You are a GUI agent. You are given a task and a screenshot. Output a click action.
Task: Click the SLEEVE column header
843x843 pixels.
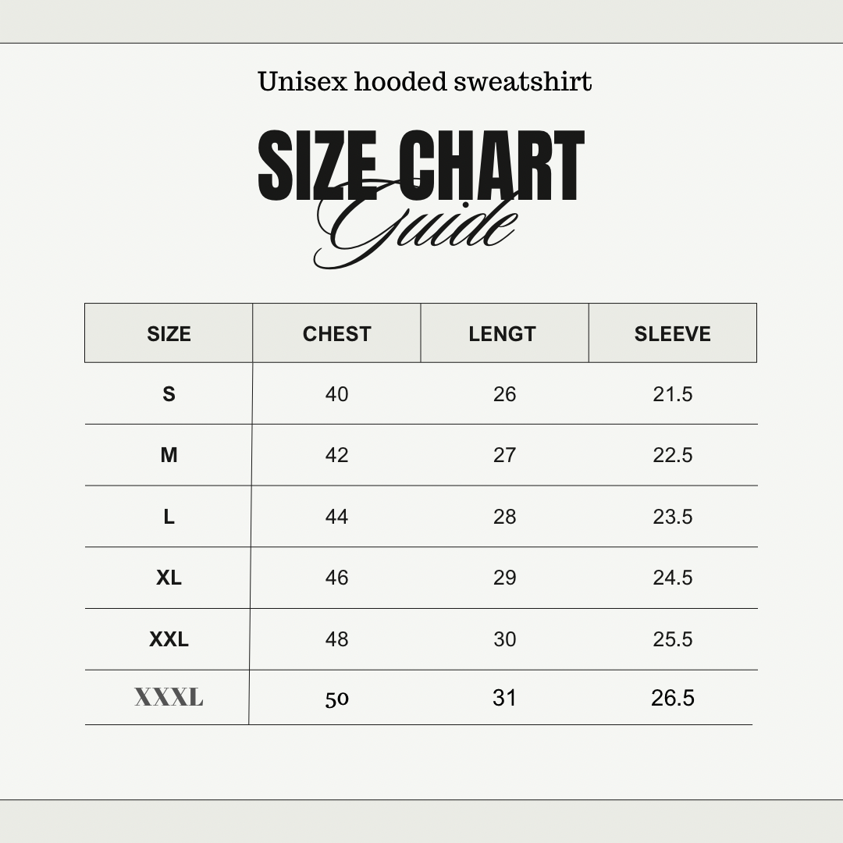(672, 333)
